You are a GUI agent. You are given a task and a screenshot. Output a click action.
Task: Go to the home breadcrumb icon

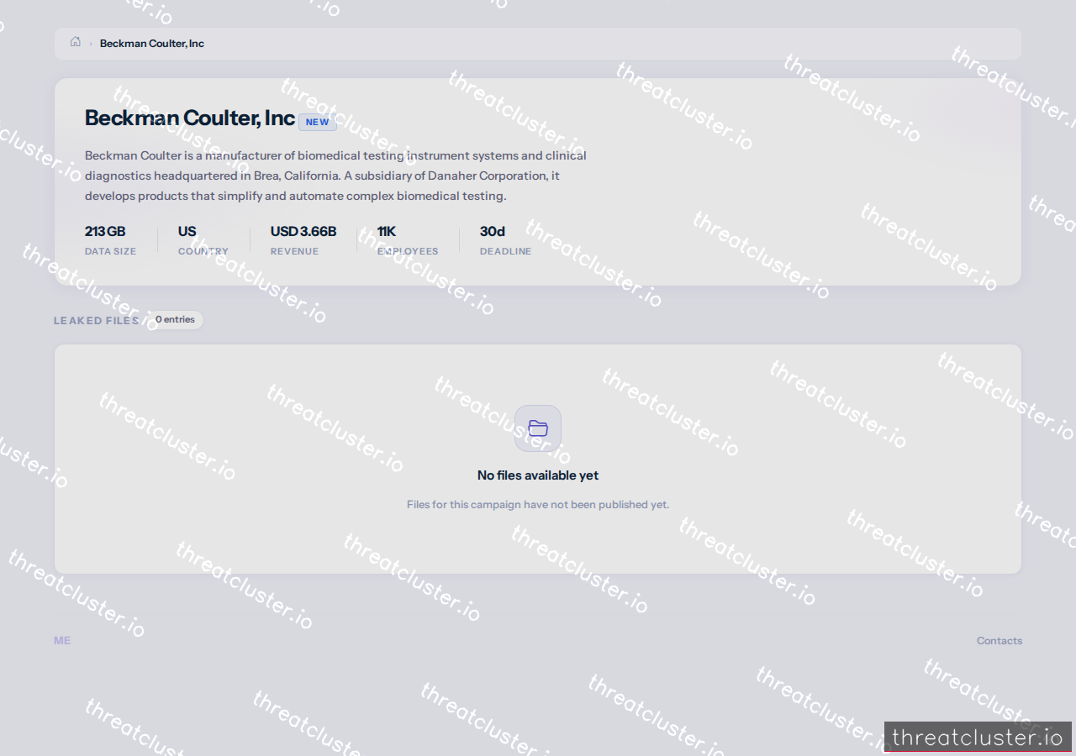(76, 42)
